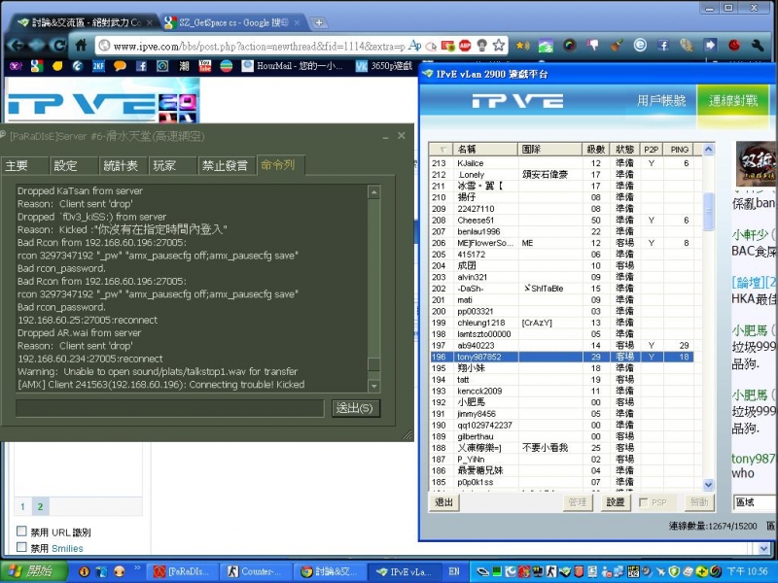Click the 送出(S) send button
The height and width of the screenshot is (583, 778).
pyautogui.click(x=355, y=408)
